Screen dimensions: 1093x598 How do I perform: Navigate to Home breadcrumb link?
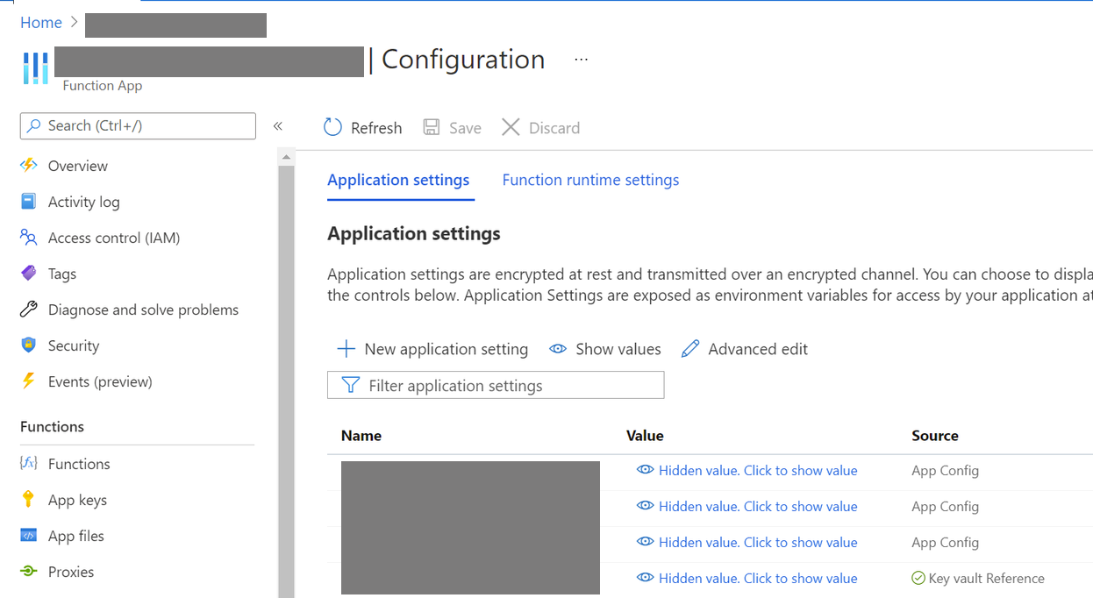coord(41,23)
